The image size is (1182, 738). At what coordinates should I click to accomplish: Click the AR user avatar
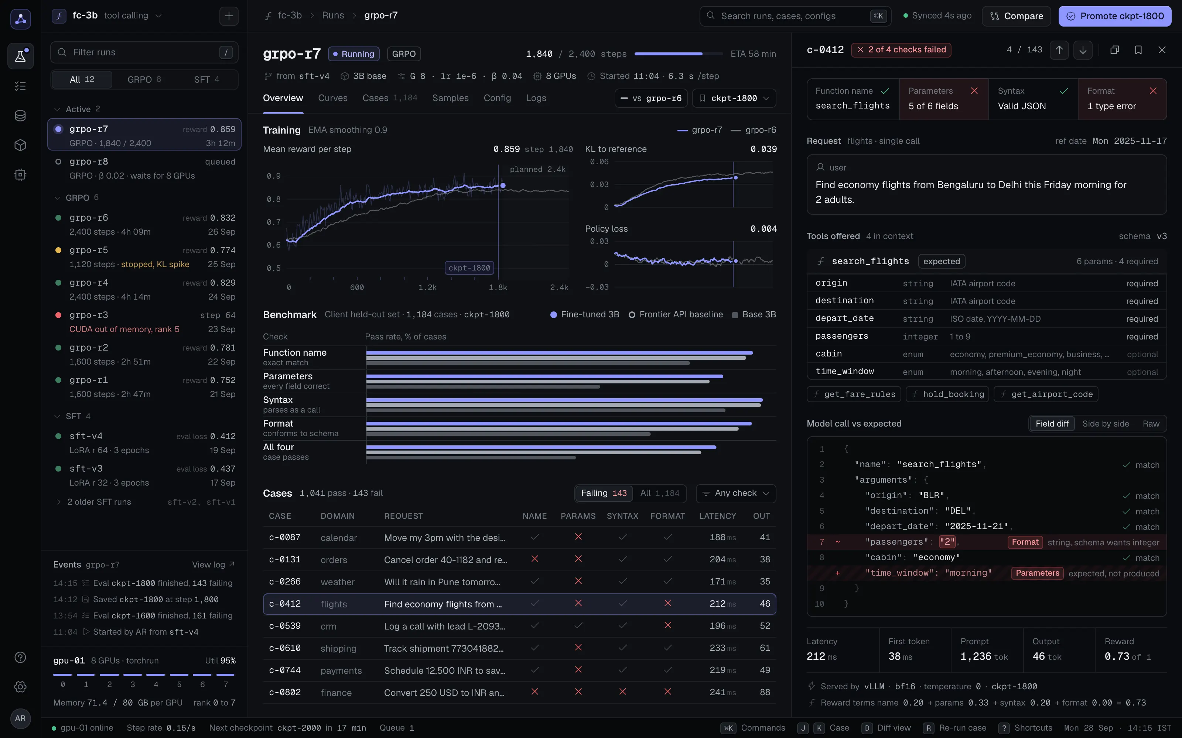click(x=21, y=718)
